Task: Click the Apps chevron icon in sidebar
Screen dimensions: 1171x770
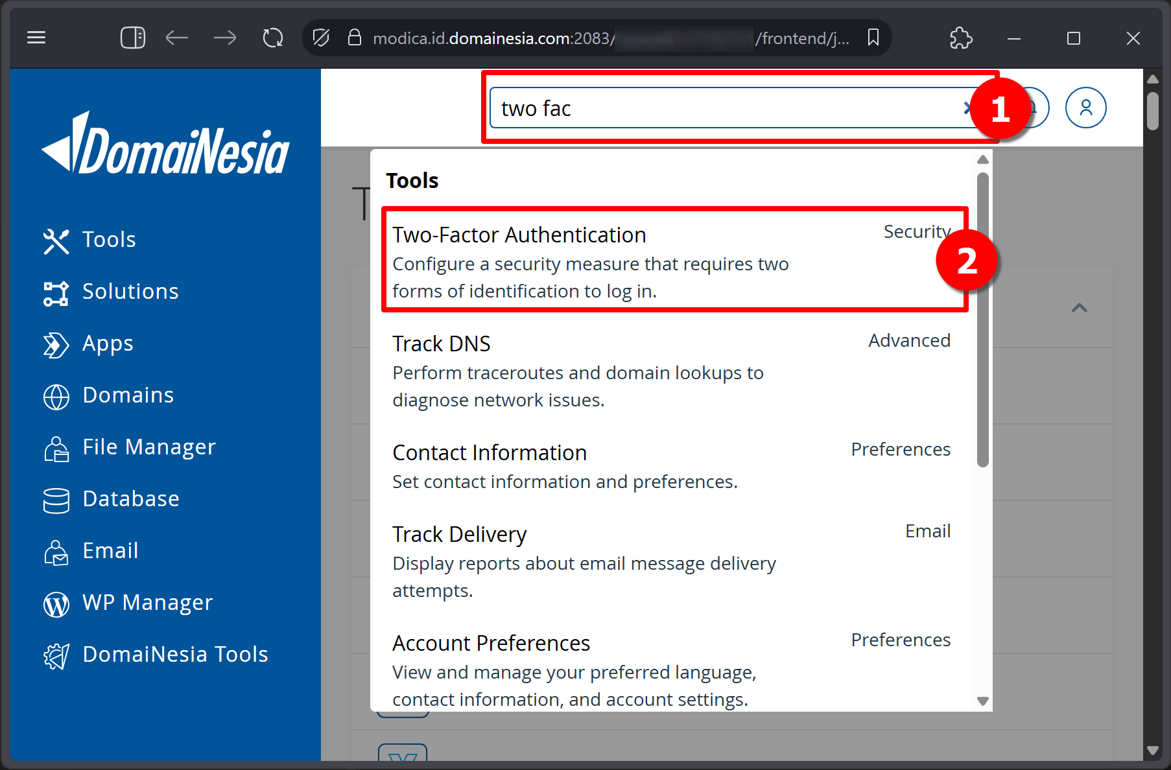Action: point(56,345)
